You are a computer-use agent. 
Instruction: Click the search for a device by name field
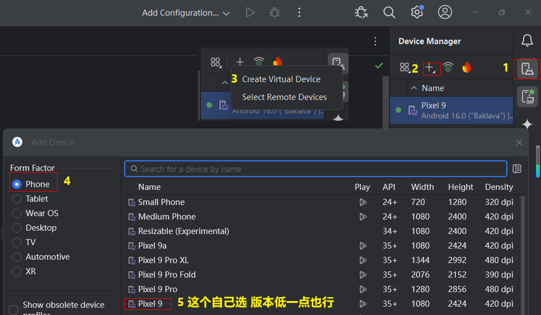[316, 169]
